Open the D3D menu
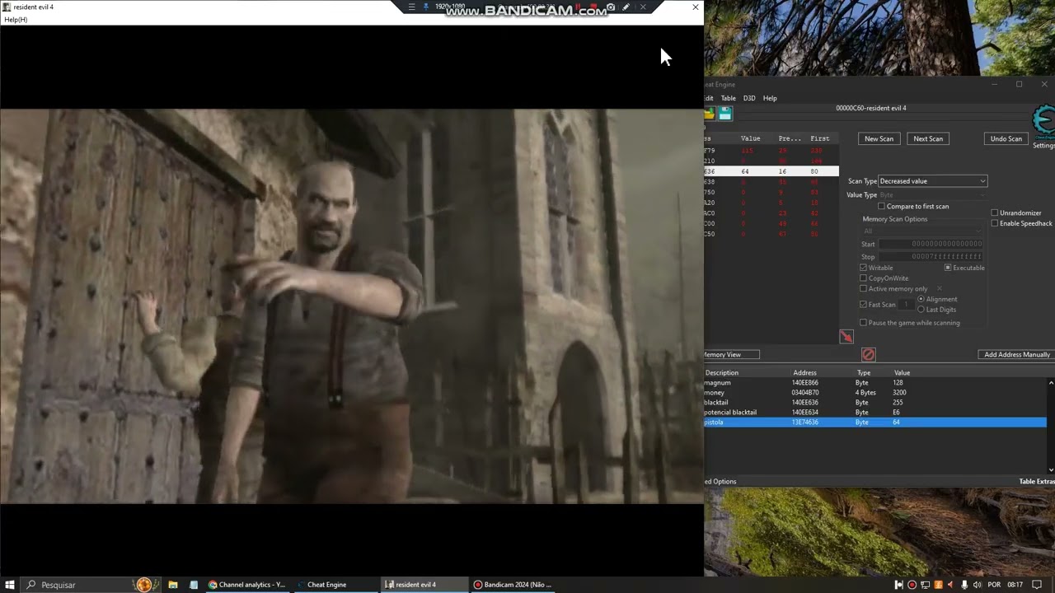Screen dimensions: 1055x593 tap(749, 98)
